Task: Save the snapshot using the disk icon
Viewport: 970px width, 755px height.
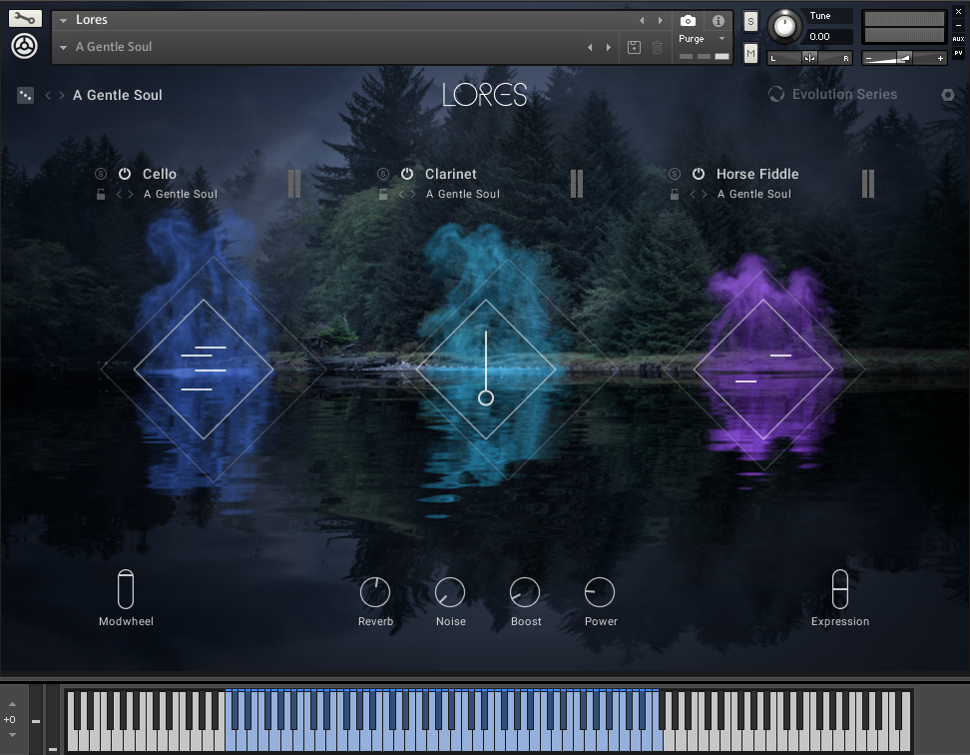Action: [x=634, y=47]
